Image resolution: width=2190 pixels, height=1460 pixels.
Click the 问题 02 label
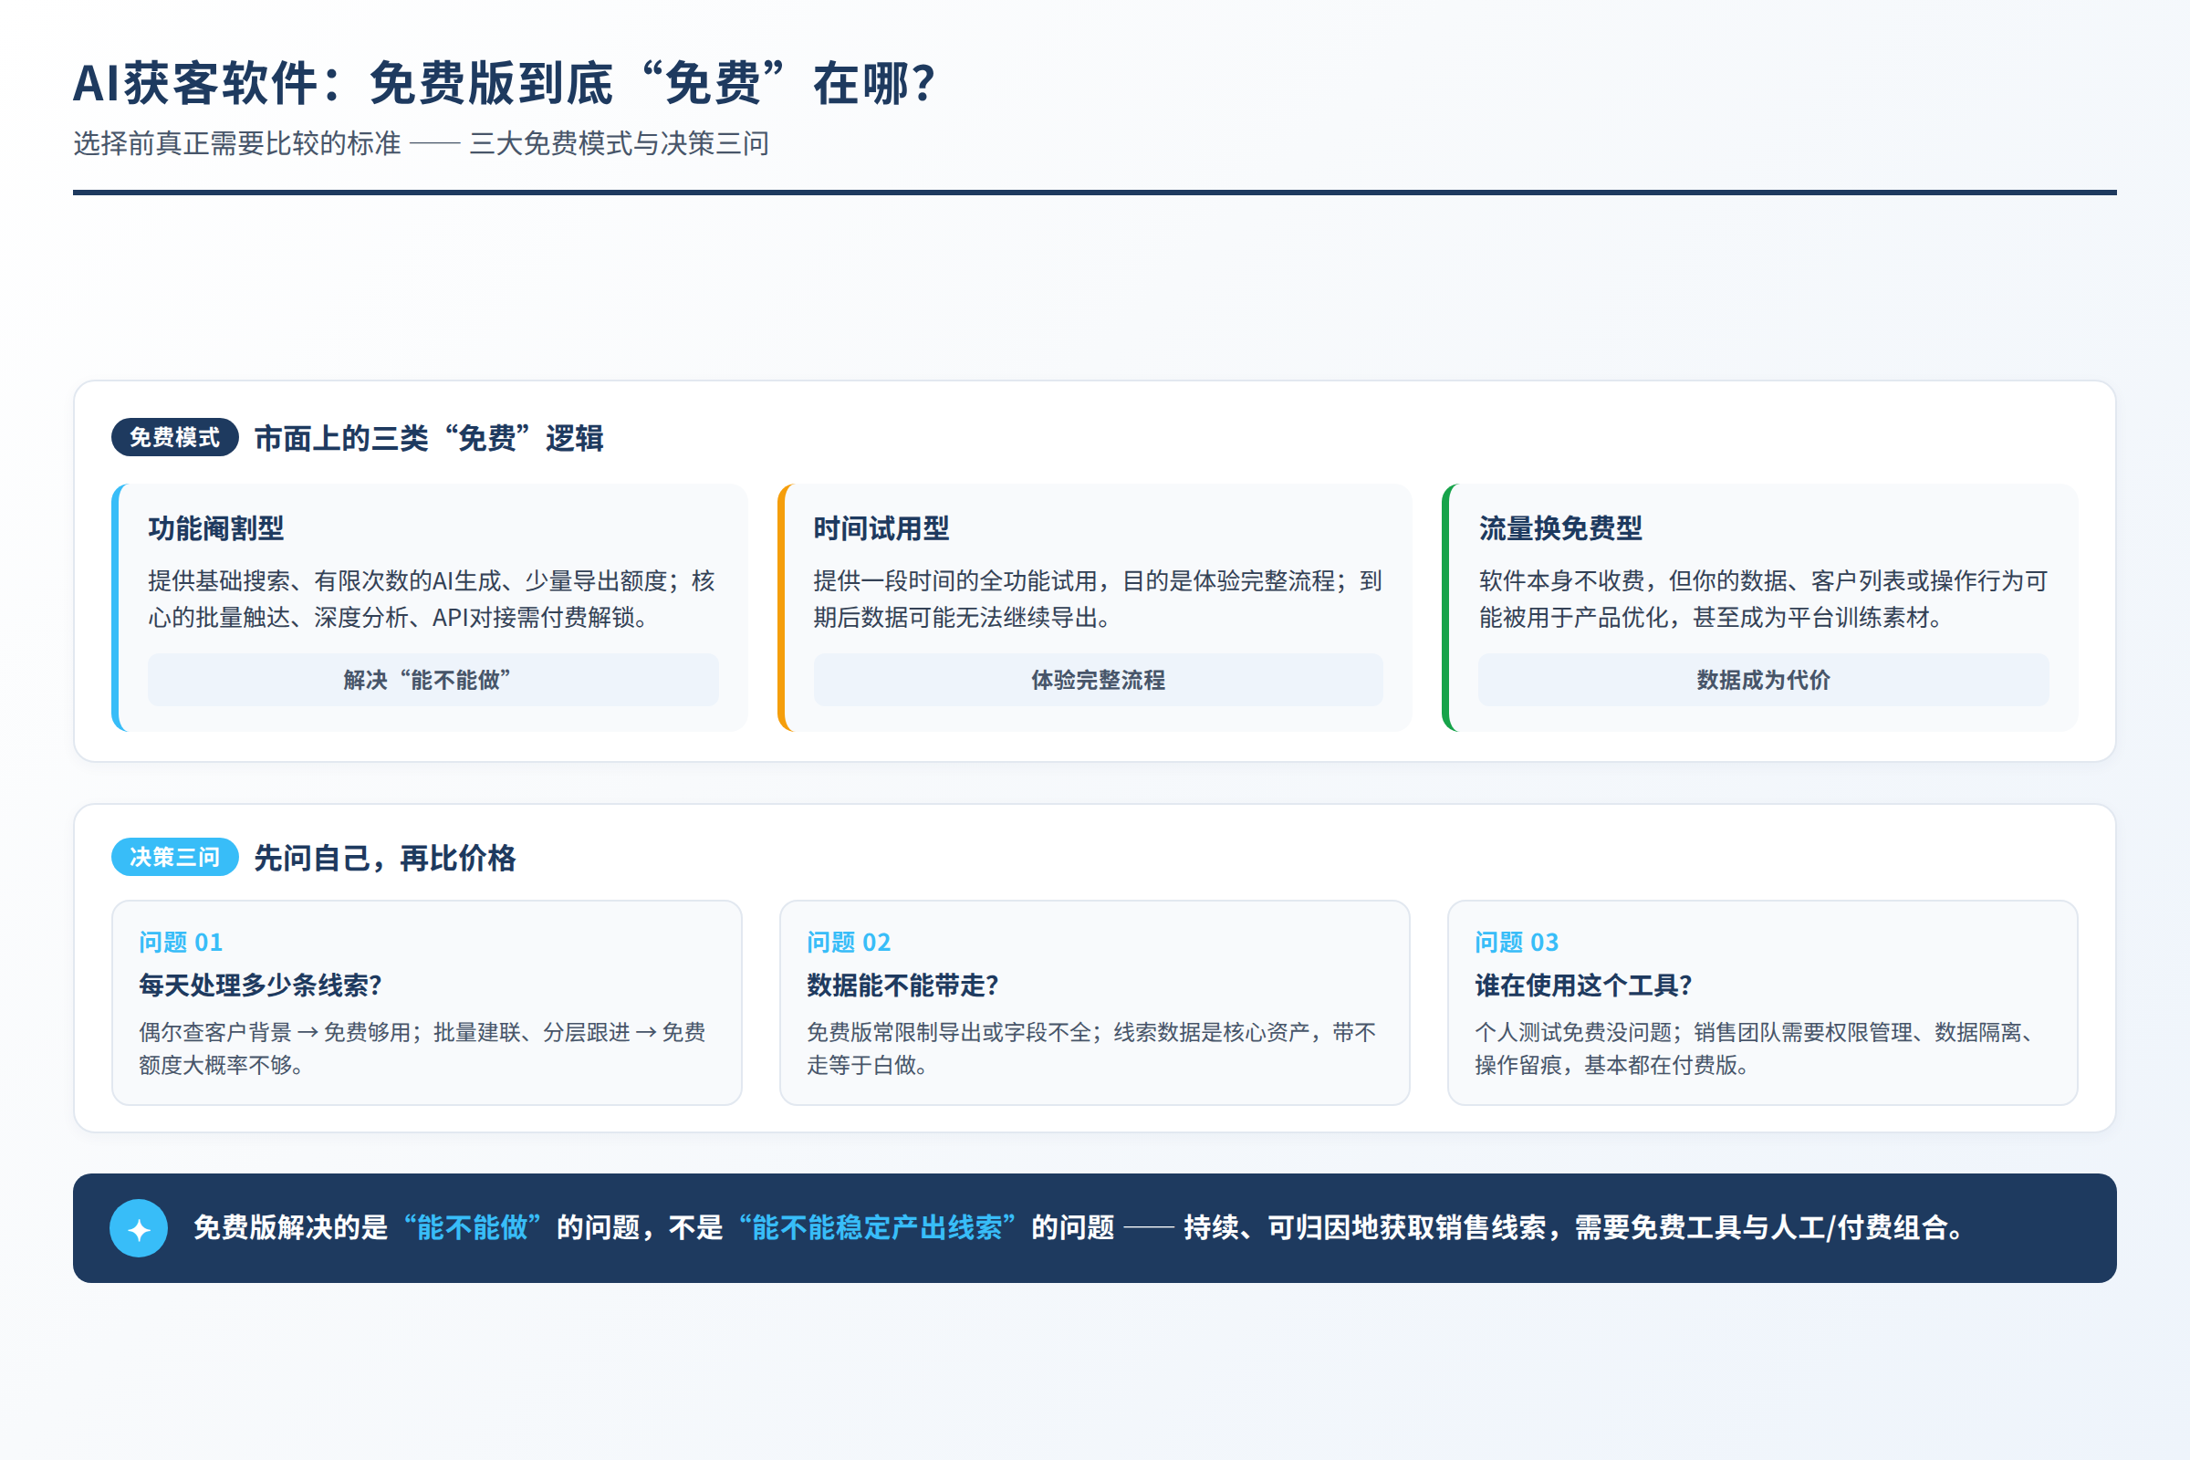(x=850, y=943)
